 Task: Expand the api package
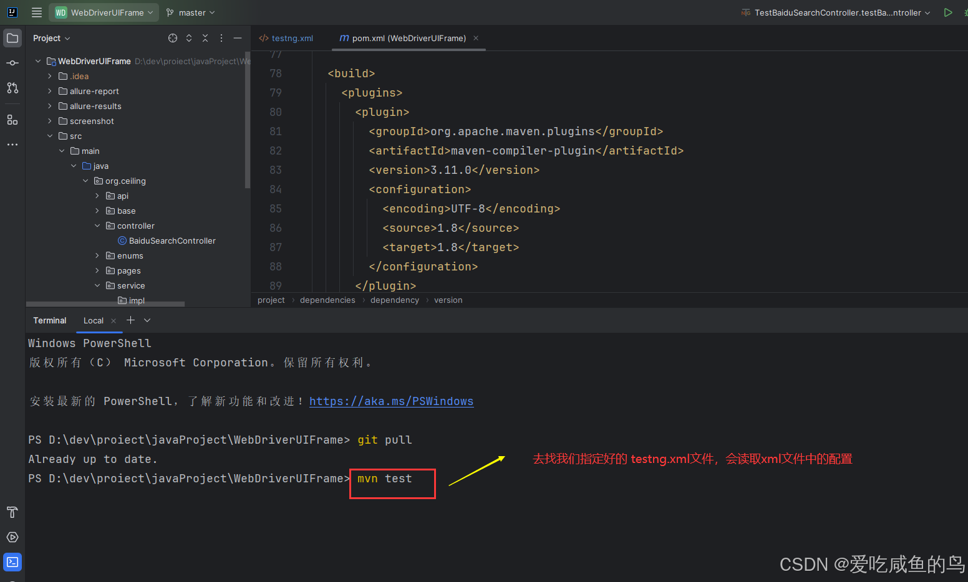point(97,196)
